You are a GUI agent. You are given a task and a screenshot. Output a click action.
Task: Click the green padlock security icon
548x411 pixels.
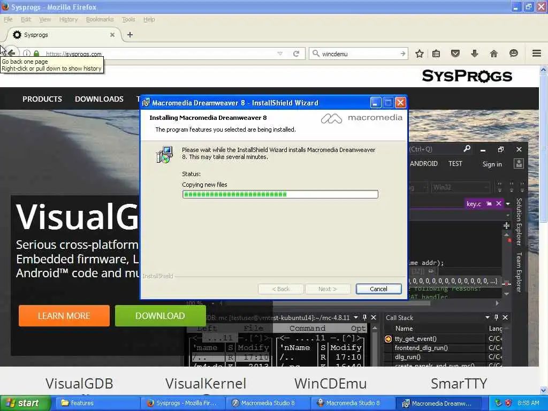click(36, 54)
